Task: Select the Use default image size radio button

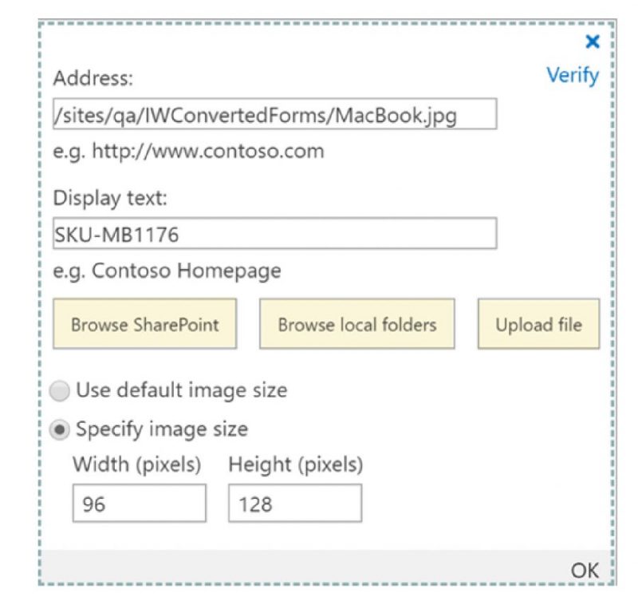Action: [x=59, y=391]
